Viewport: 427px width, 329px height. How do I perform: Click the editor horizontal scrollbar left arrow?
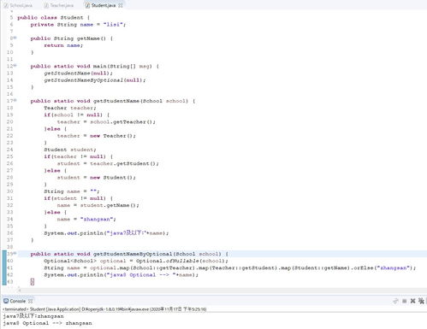[20, 291]
